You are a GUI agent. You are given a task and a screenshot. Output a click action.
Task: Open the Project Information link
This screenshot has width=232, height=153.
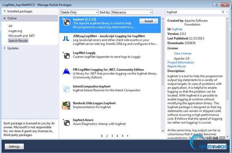click(x=181, y=62)
